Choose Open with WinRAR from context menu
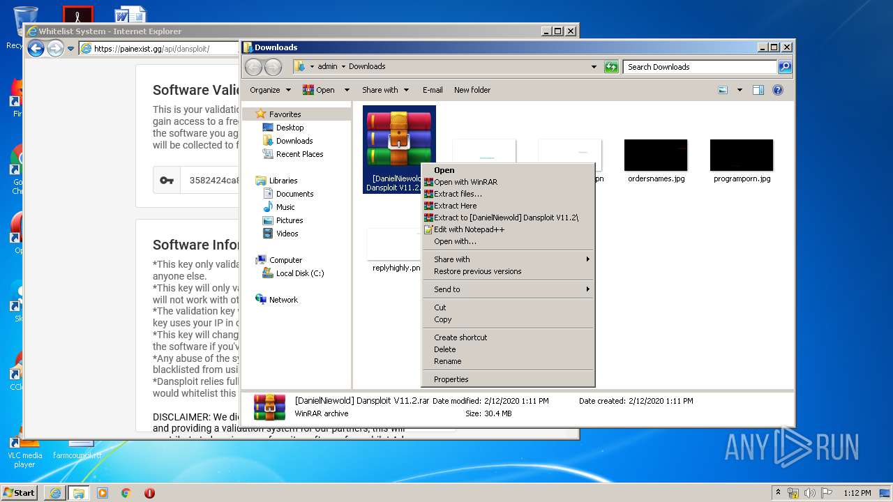 pyautogui.click(x=508, y=182)
